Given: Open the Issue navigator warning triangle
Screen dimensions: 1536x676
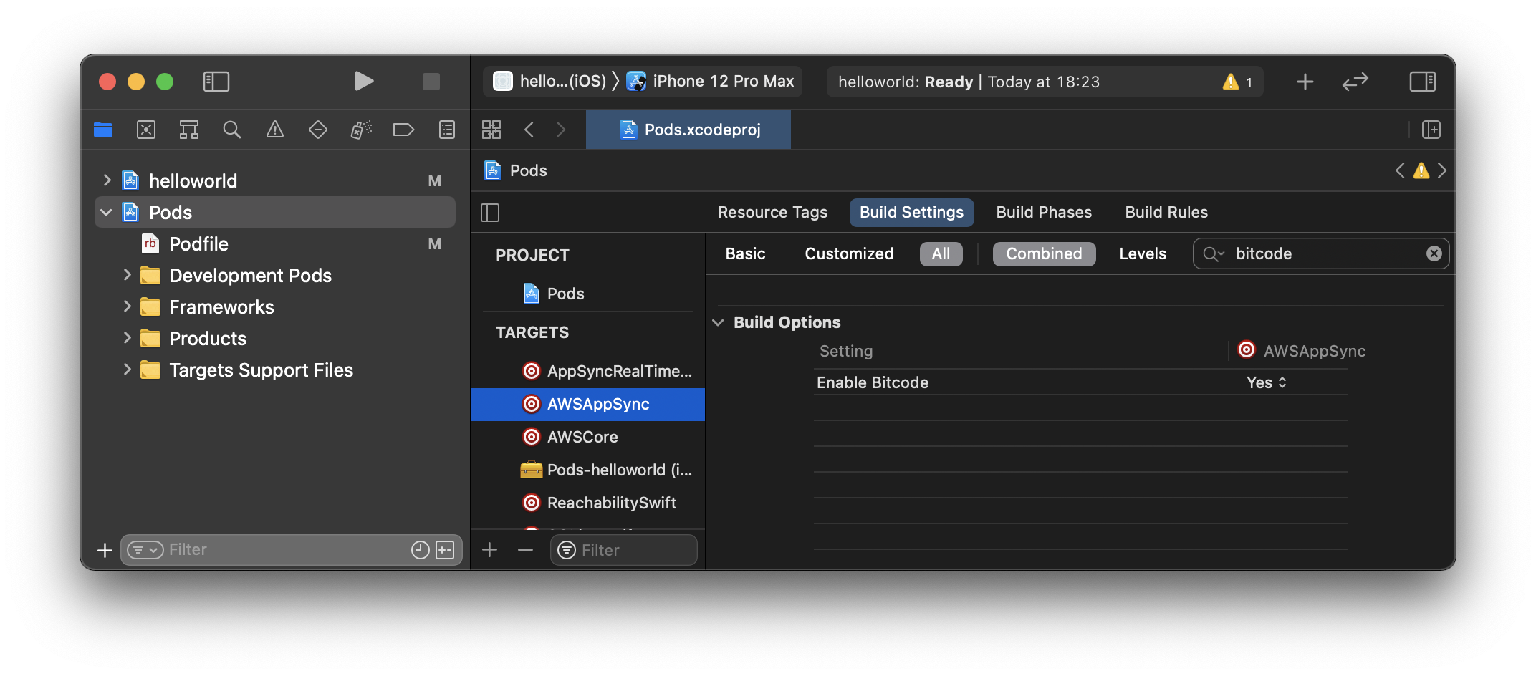Looking at the screenshot, I should pos(275,130).
